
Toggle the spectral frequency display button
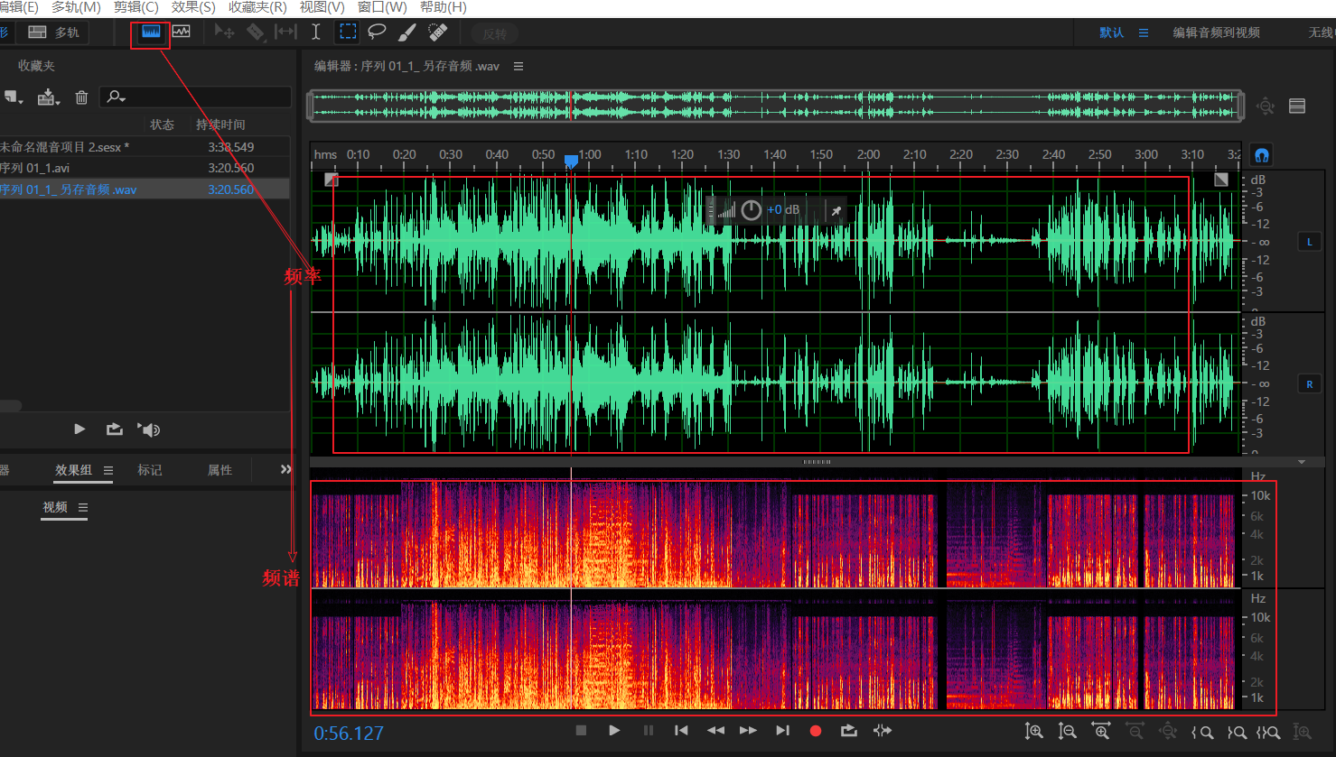[151, 32]
